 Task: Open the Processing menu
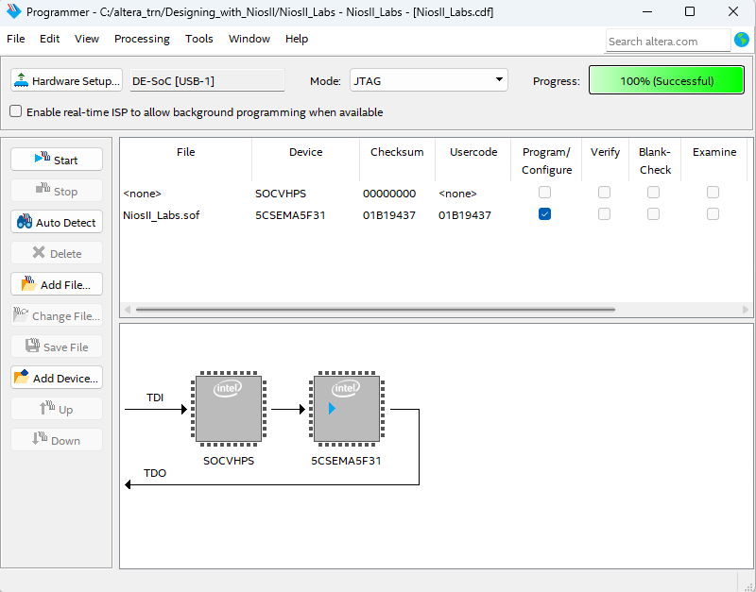(x=142, y=39)
